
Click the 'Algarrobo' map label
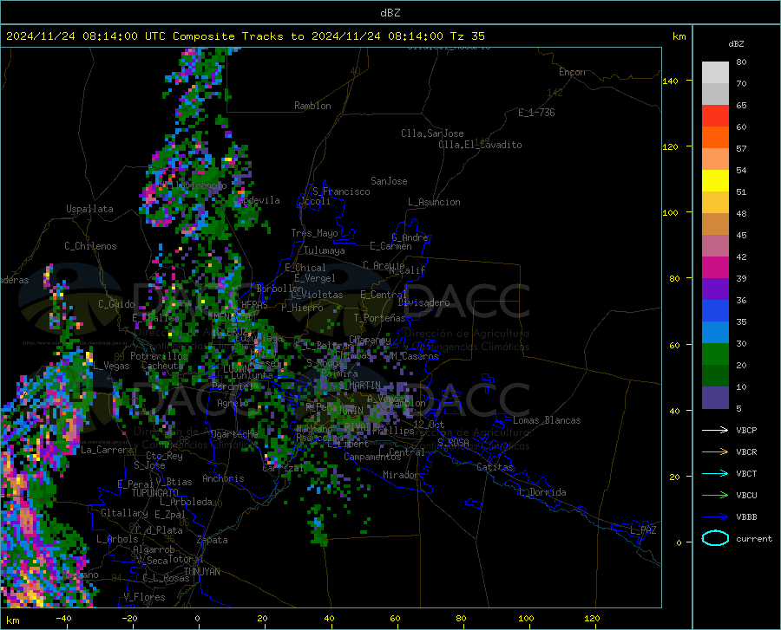click(x=154, y=549)
